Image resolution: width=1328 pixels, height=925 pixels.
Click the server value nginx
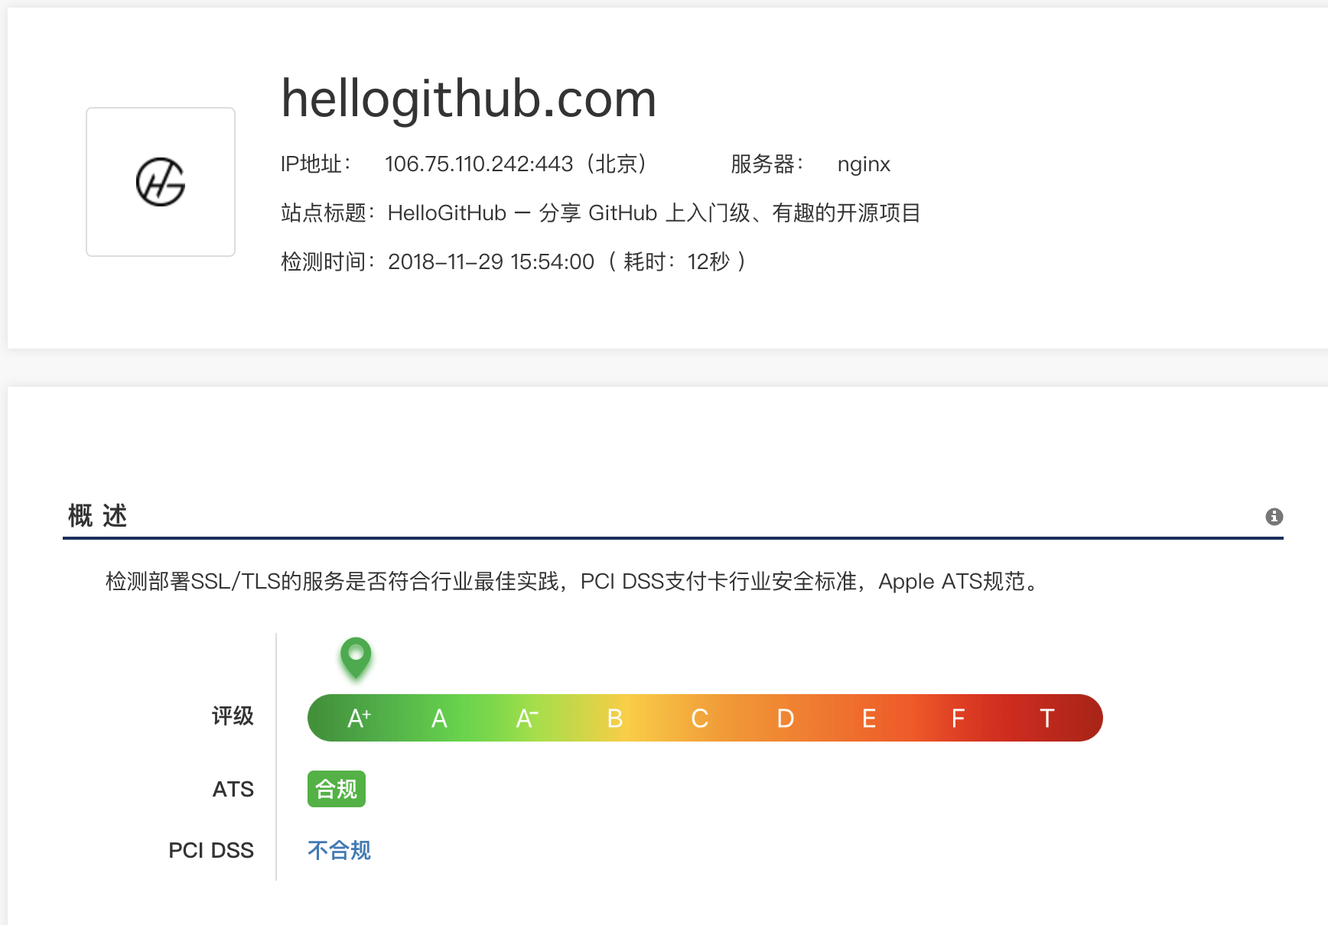tap(864, 164)
